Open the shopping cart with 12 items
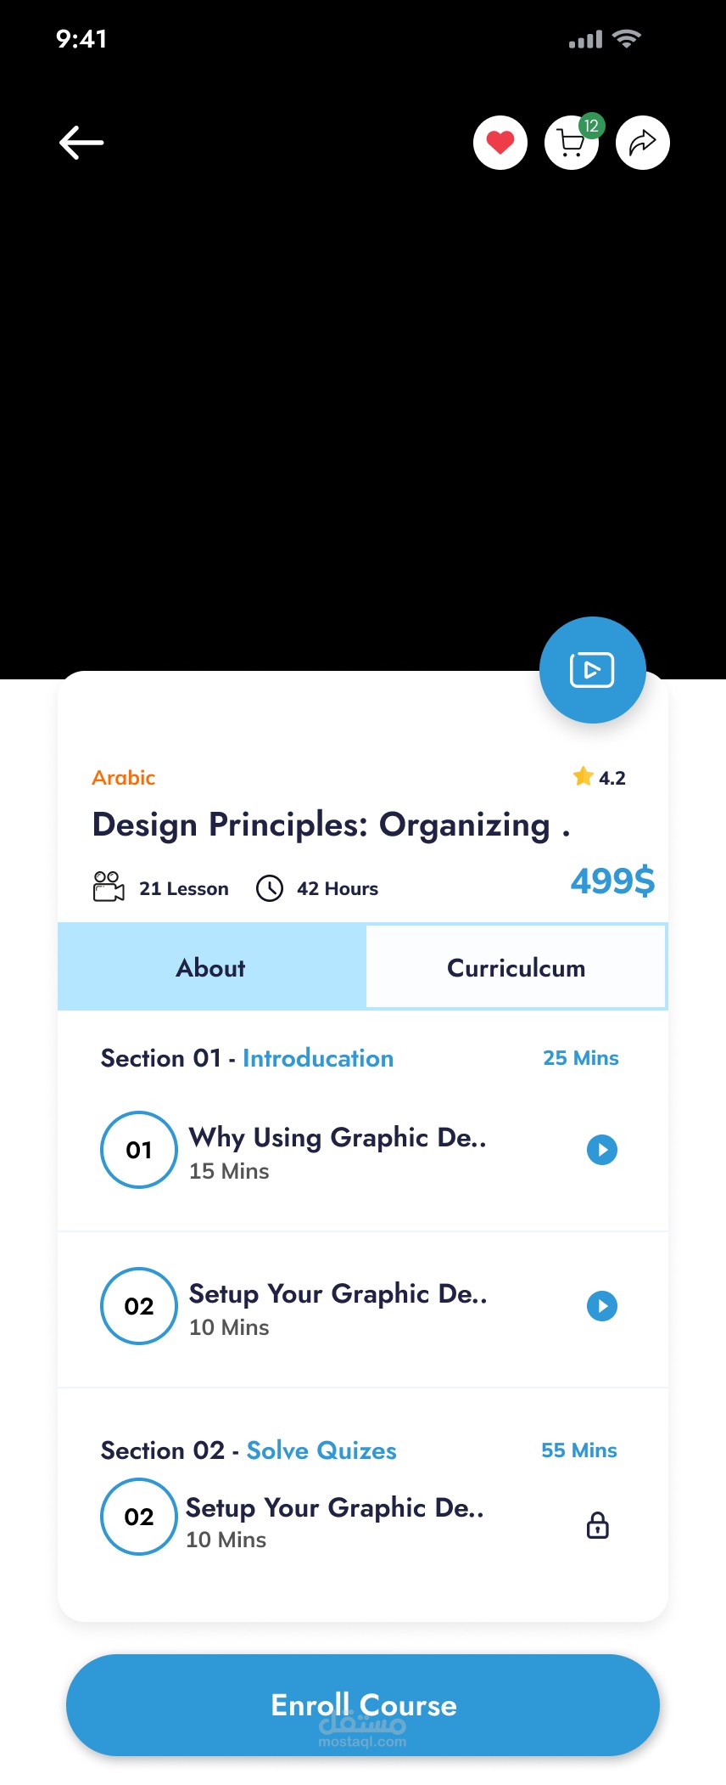The height and width of the screenshot is (1785, 726). coord(572,143)
